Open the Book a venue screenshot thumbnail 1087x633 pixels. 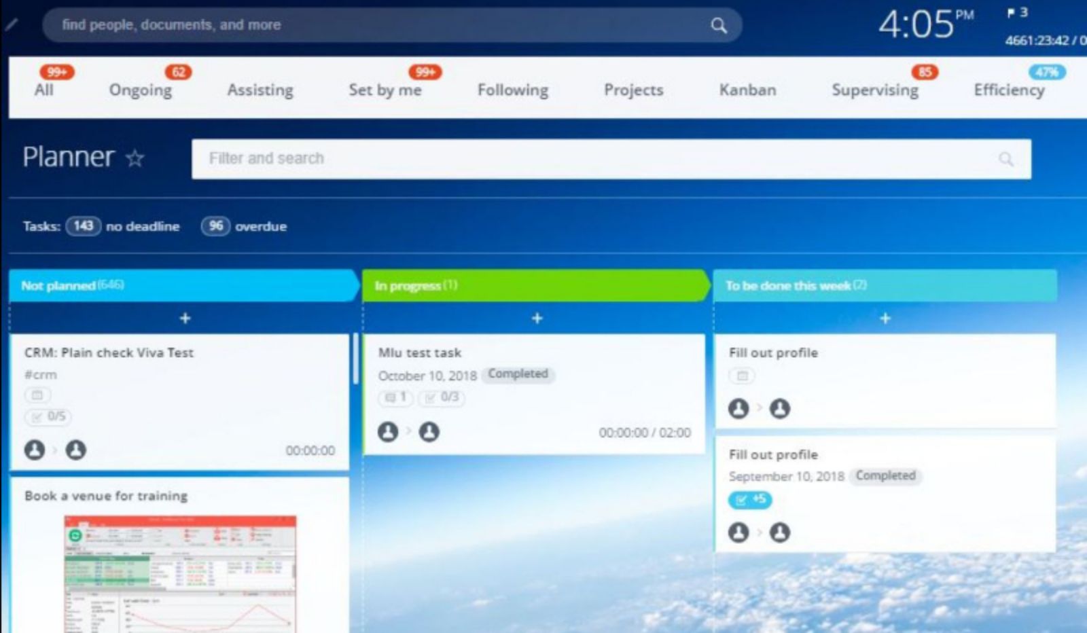pyautogui.click(x=180, y=574)
